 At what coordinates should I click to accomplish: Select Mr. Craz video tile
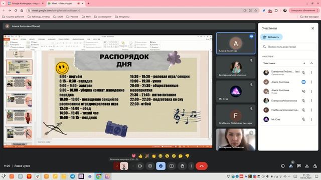point(236,91)
